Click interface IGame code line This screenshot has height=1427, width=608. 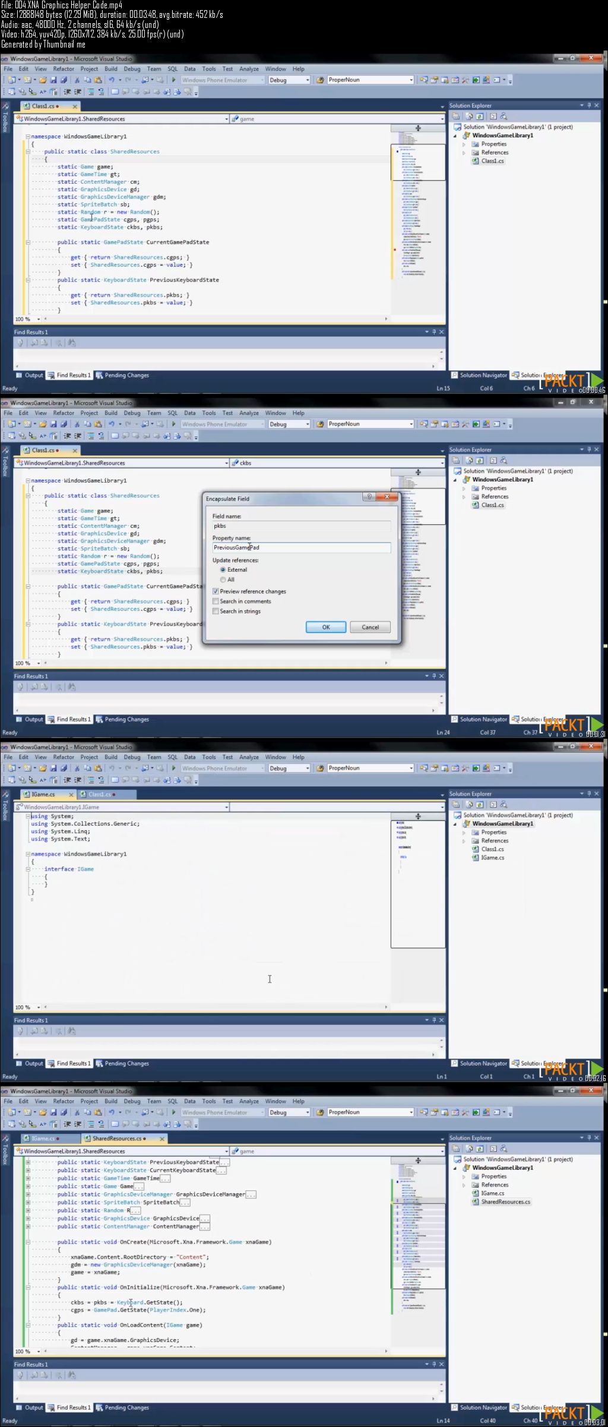click(69, 869)
